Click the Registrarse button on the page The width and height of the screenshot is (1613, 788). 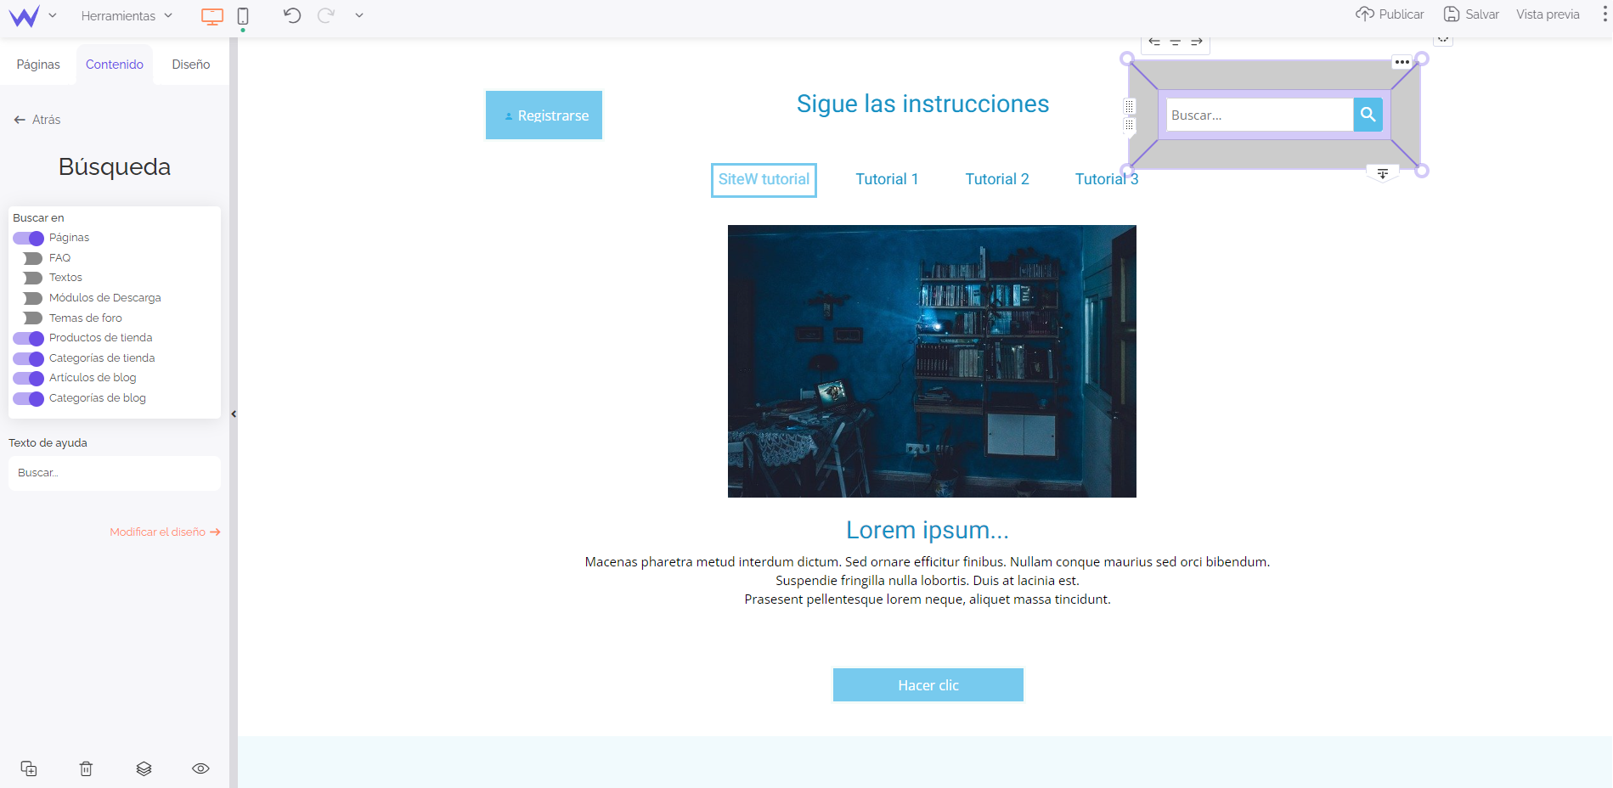click(544, 115)
